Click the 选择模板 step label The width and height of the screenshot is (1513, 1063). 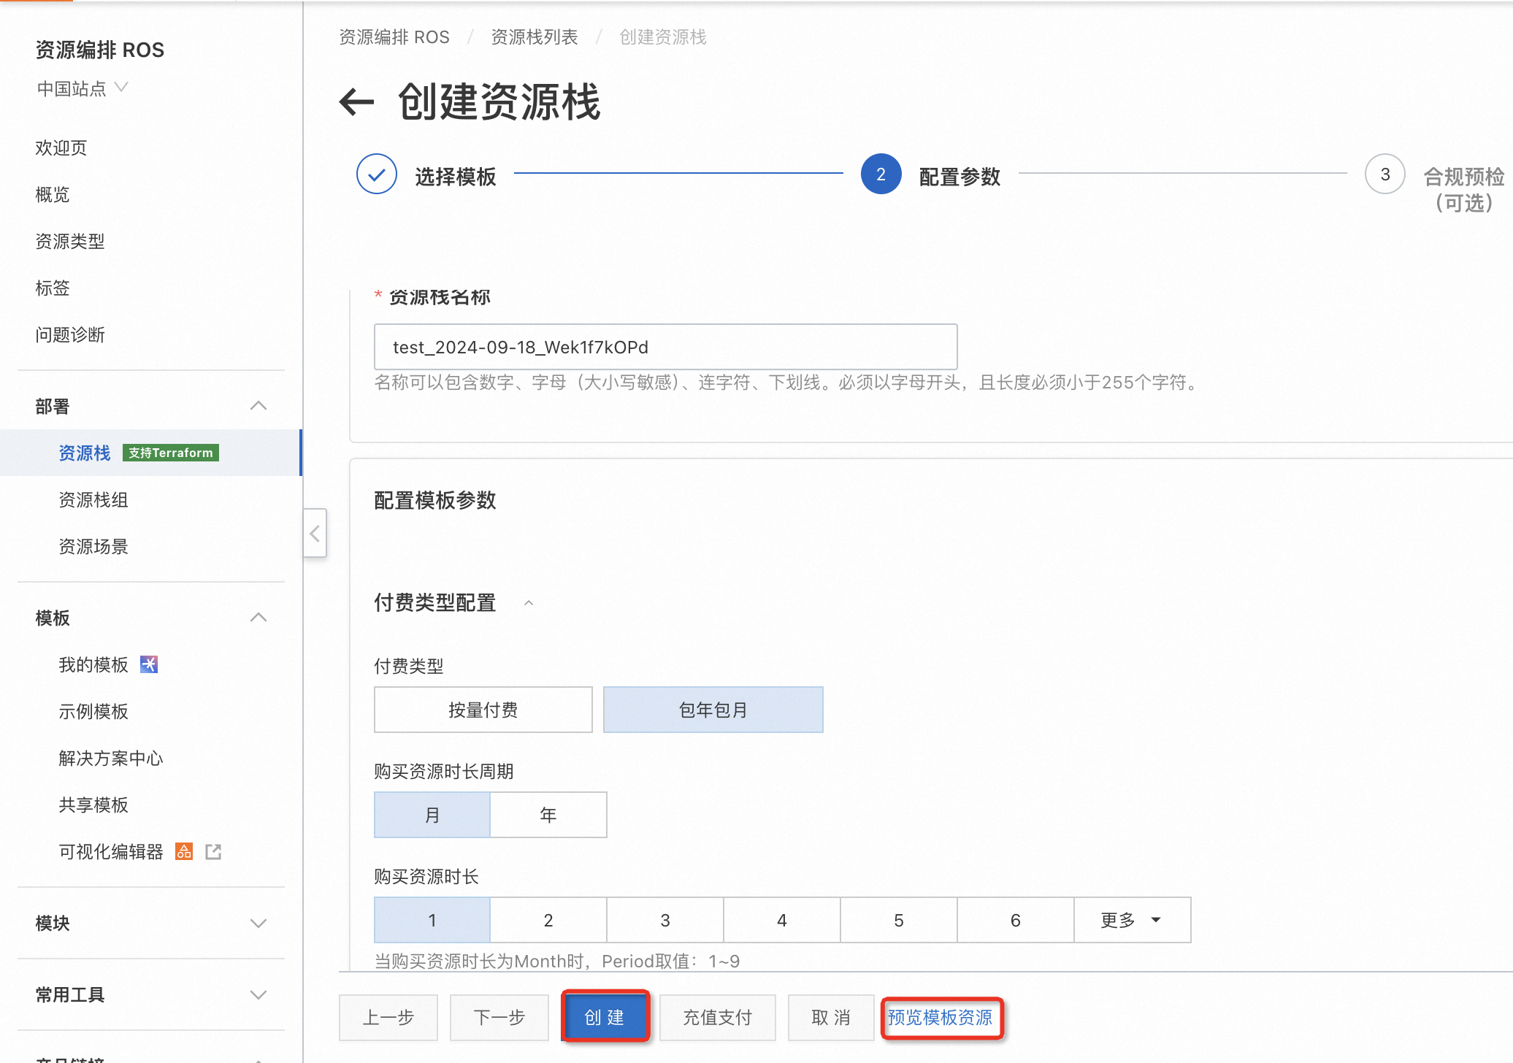pyautogui.click(x=456, y=176)
